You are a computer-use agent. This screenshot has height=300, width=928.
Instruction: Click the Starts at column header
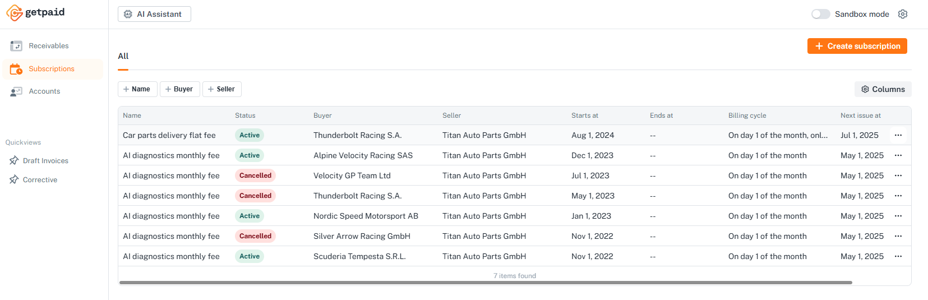tap(585, 116)
